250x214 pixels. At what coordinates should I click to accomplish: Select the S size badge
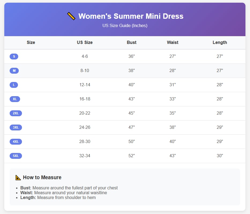click(14, 57)
